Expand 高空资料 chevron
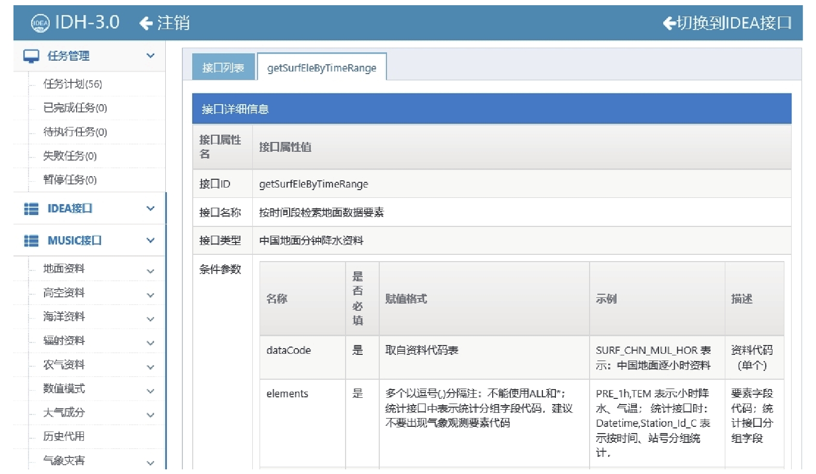Viewport: 816px width, 474px height. pyautogui.click(x=150, y=295)
